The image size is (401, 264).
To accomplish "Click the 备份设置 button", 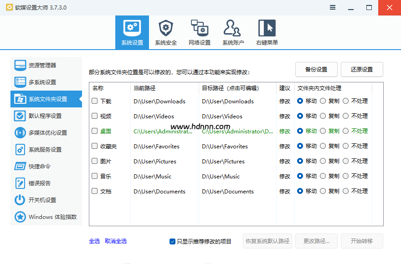I will click(x=316, y=70).
